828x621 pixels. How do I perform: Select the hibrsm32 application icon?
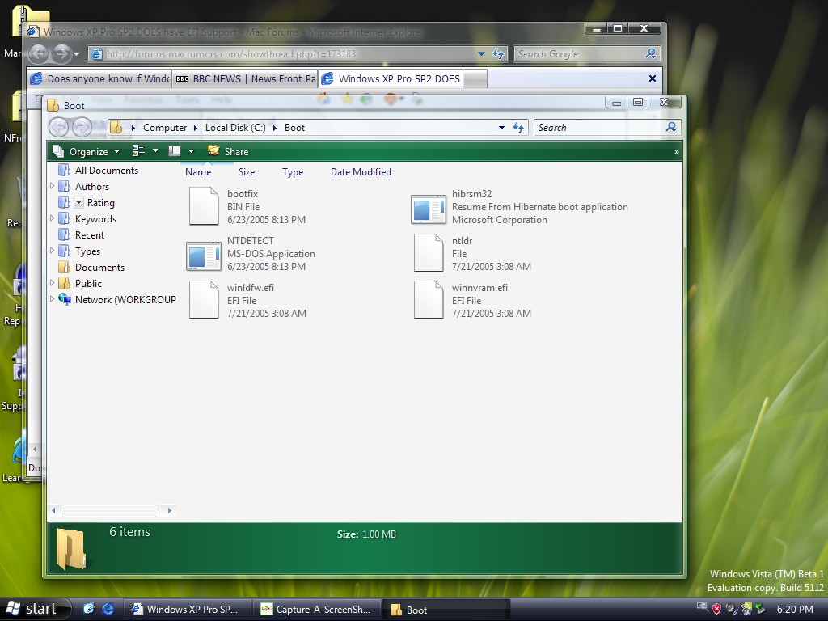pyautogui.click(x=429, y=209)
